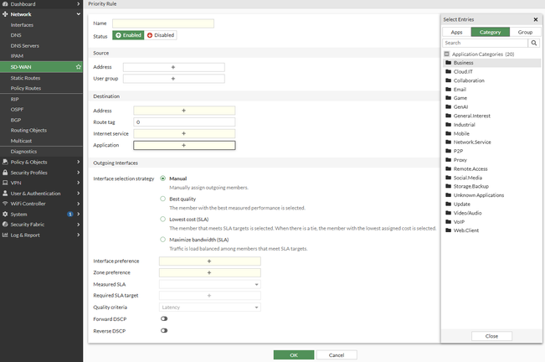Select the Best quality radio button
Screen dimensions: 545x362
pos(162,199)
